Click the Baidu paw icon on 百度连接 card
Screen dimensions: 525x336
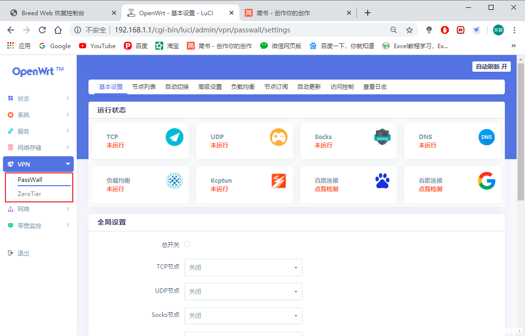[382, 181]
